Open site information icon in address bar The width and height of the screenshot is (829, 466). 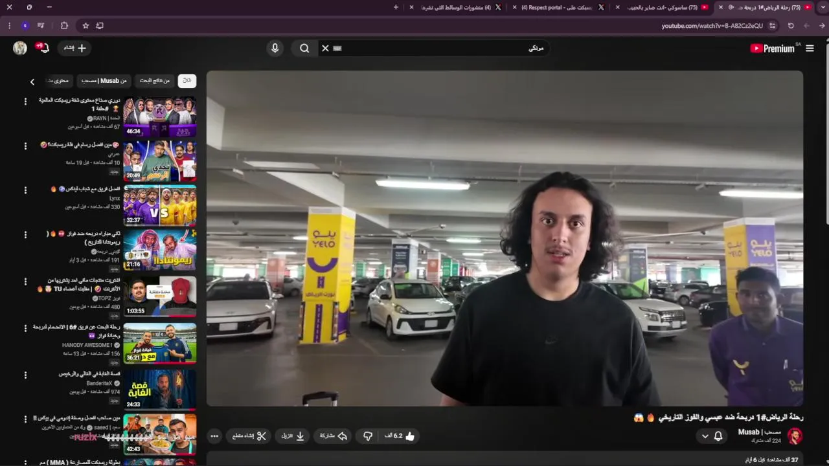(773, 26)
